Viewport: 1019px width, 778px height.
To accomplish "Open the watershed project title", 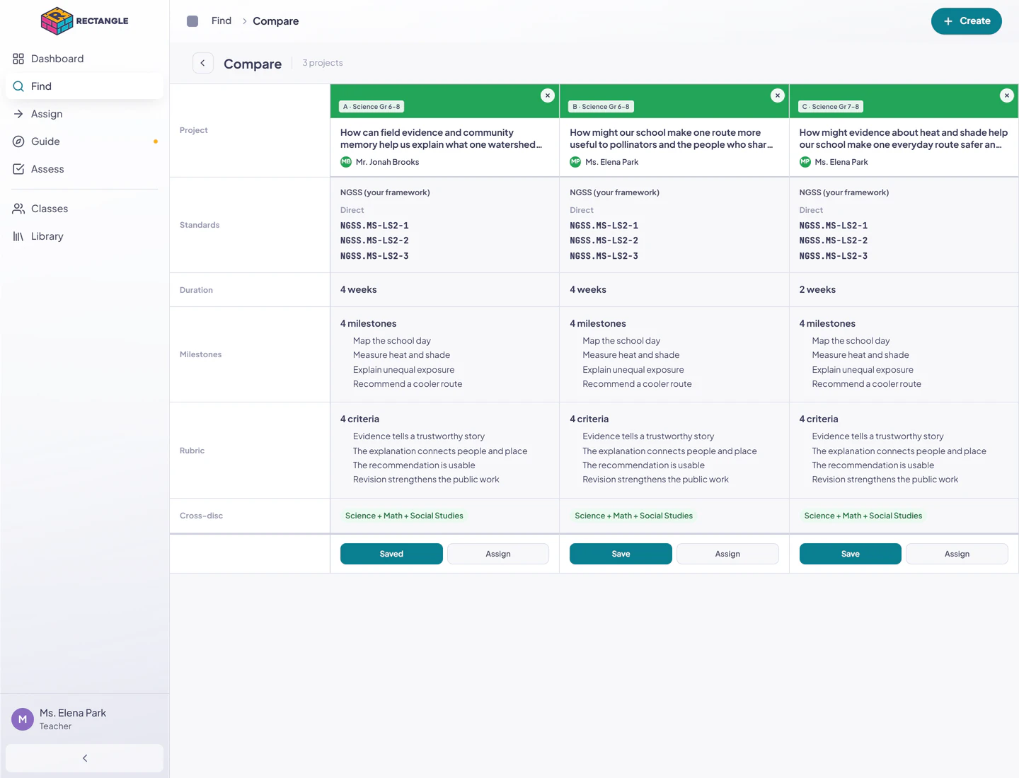I will (x=442, y=139).
